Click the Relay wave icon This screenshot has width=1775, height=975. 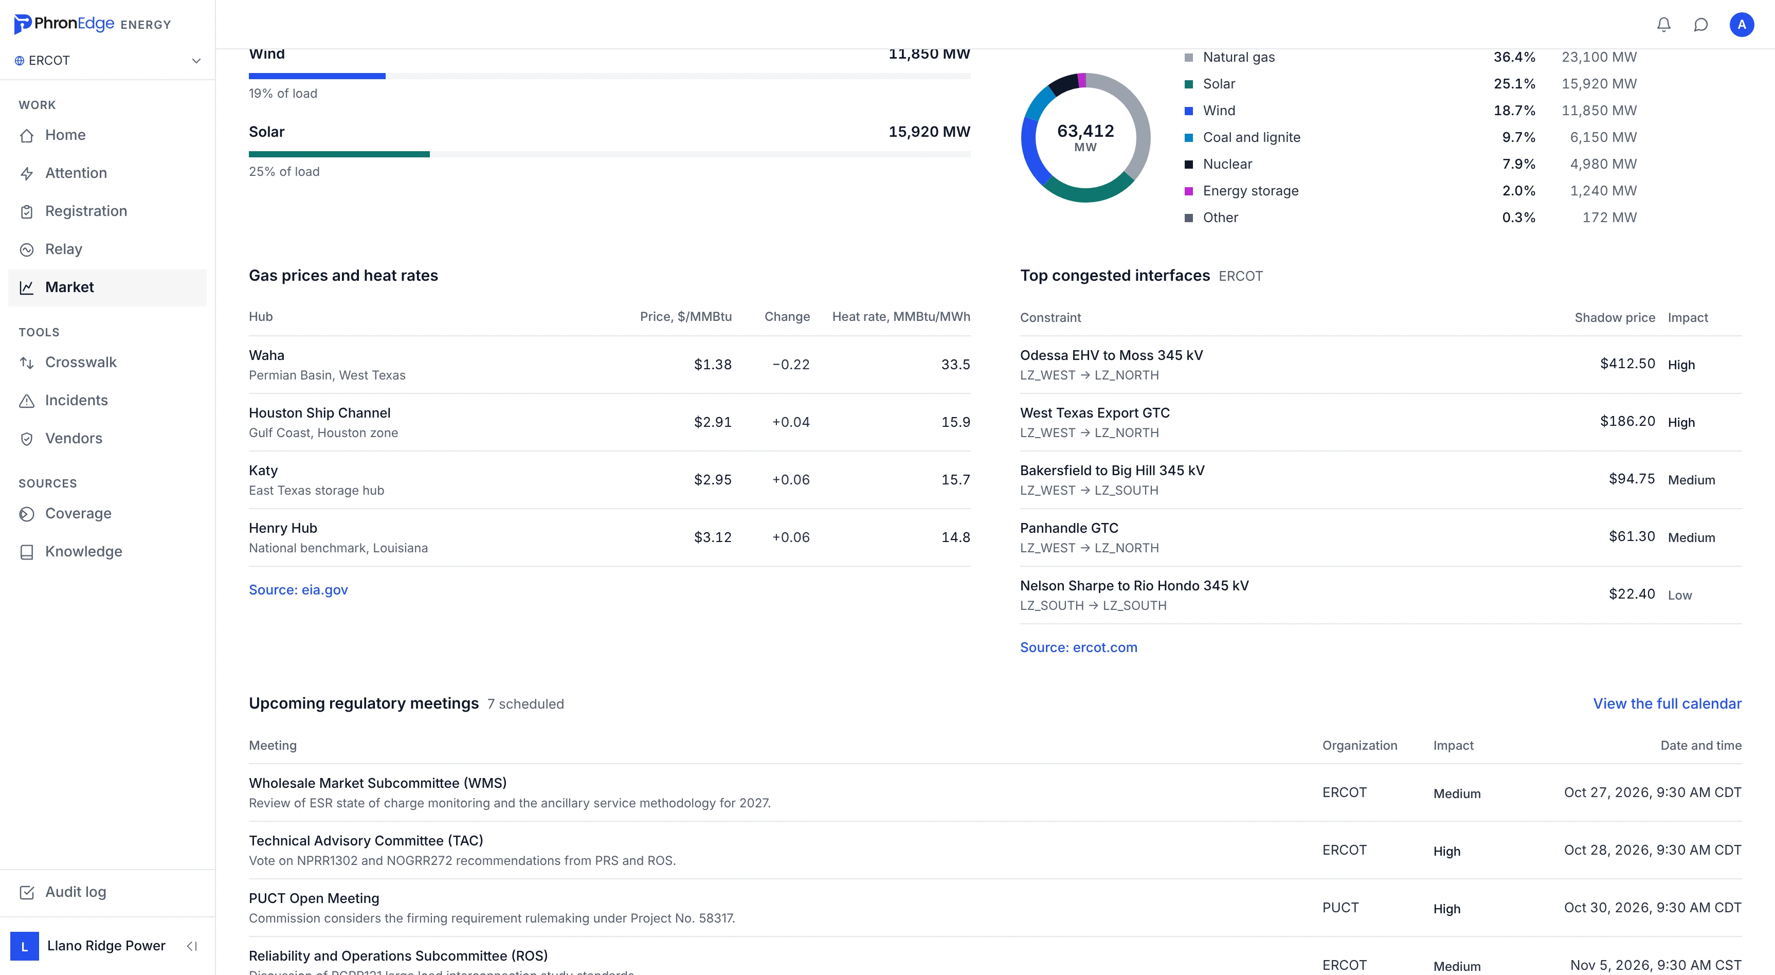pyautogui.click(x=27, y=249)
